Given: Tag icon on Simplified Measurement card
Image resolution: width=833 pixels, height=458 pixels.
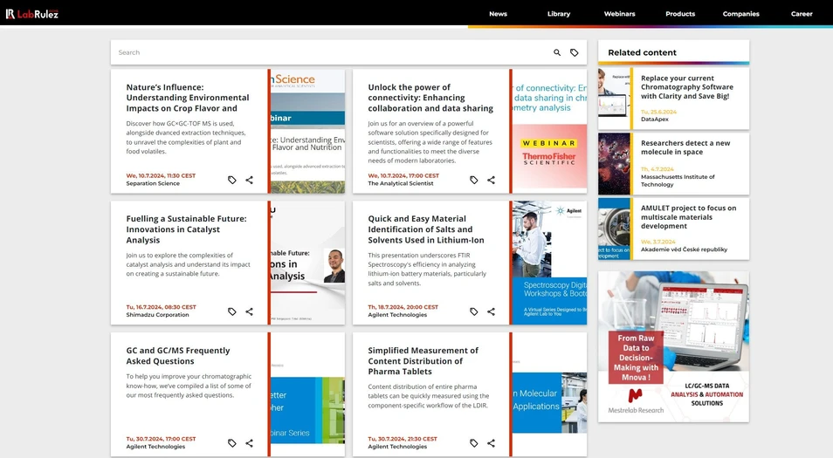Looking at the screenshot, I should (474, 443).
